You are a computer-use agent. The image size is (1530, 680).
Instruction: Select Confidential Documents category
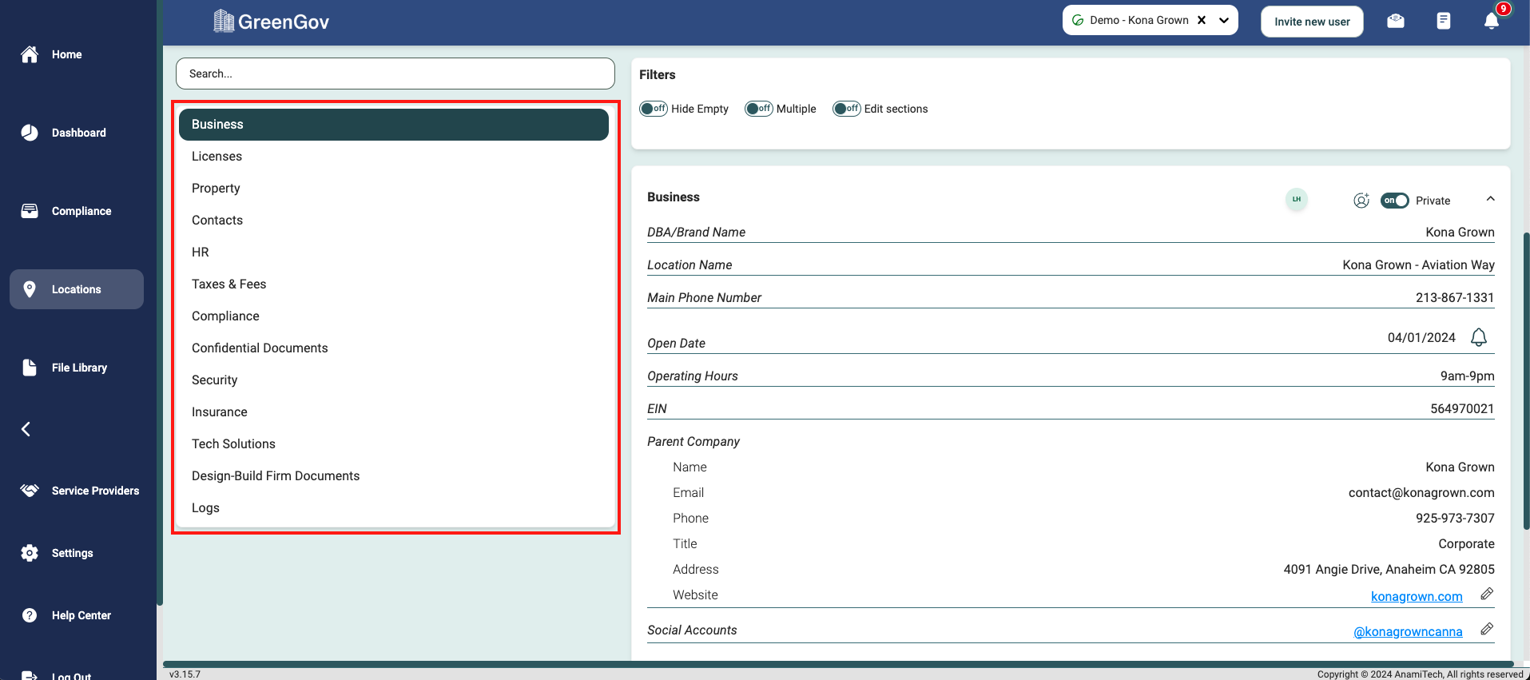[x=394, y=348]
